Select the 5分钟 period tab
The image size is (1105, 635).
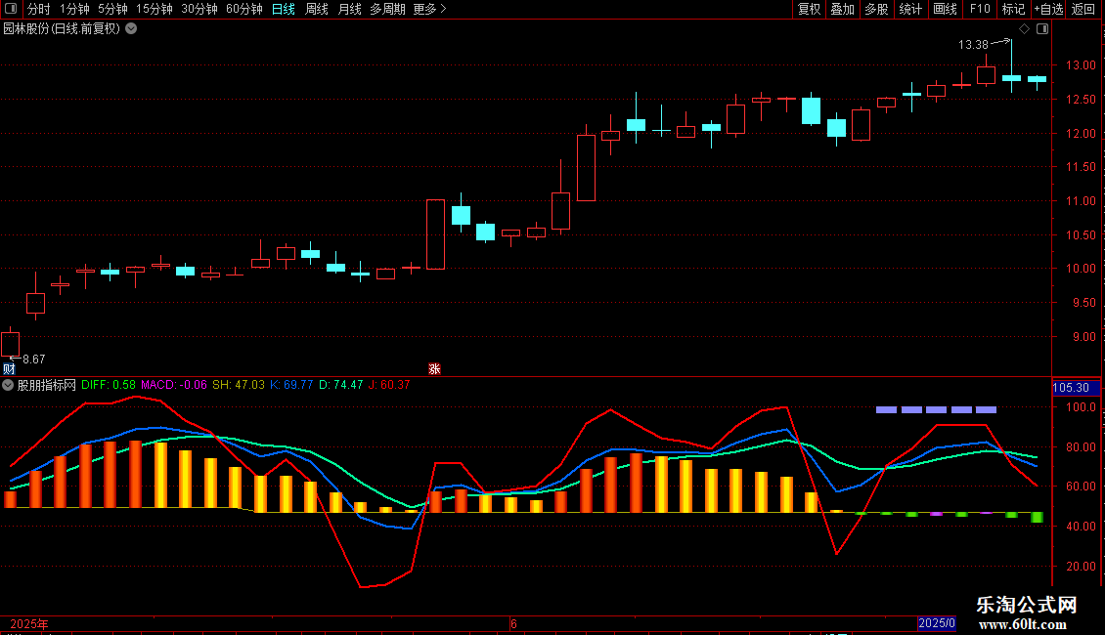(x=112, y=9)
